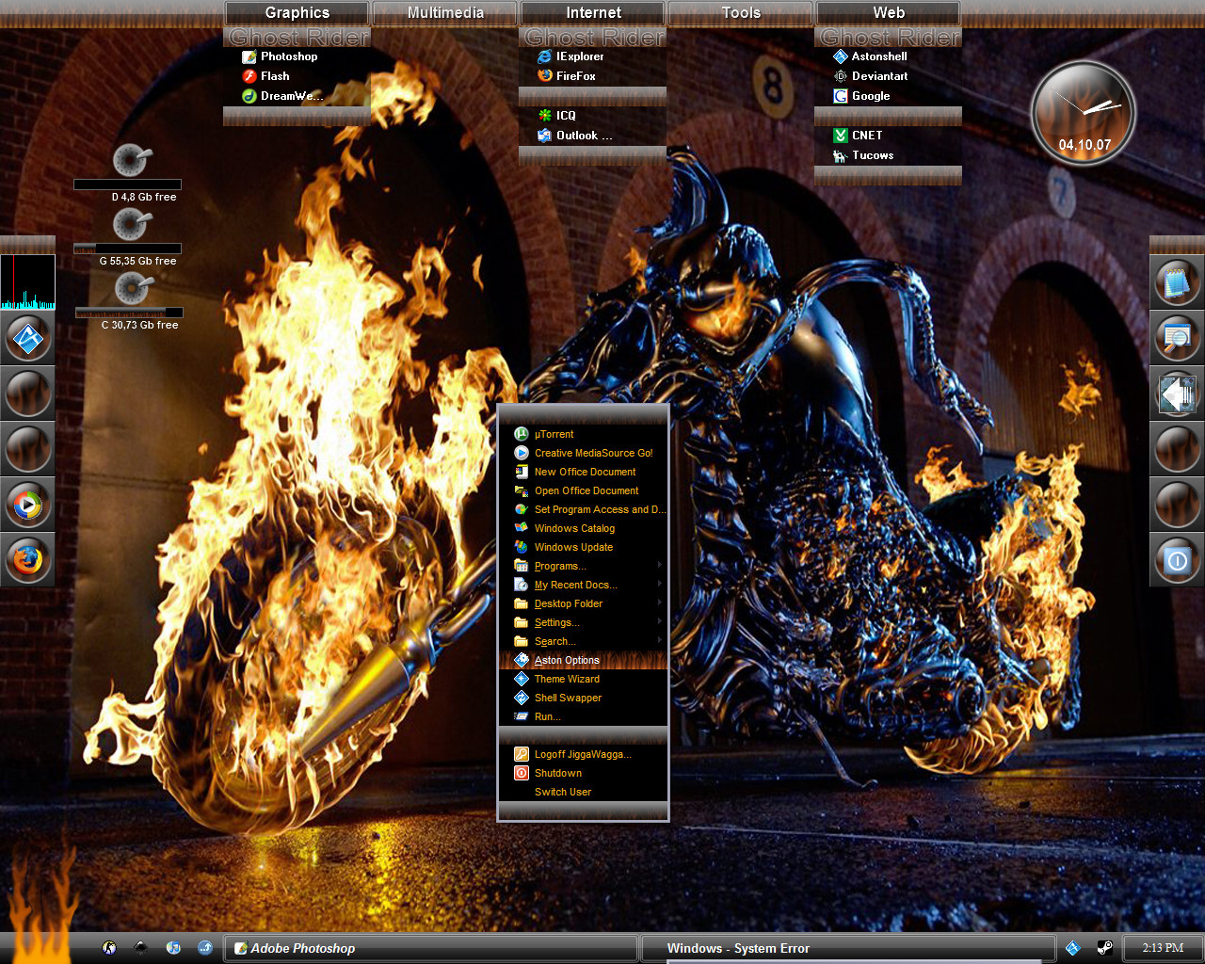
Task: Choose Open Office Document
Action: [x=583, y=490]
